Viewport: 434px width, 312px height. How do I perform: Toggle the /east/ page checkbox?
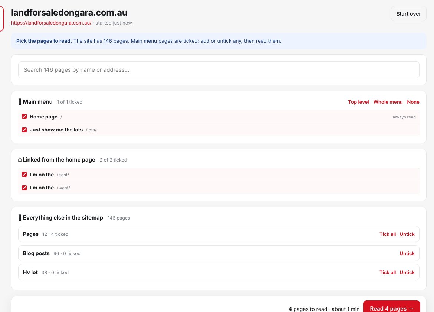[x=24, y=174]
